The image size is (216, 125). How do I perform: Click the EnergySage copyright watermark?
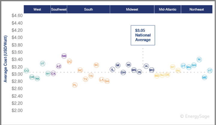pos(195,116)
